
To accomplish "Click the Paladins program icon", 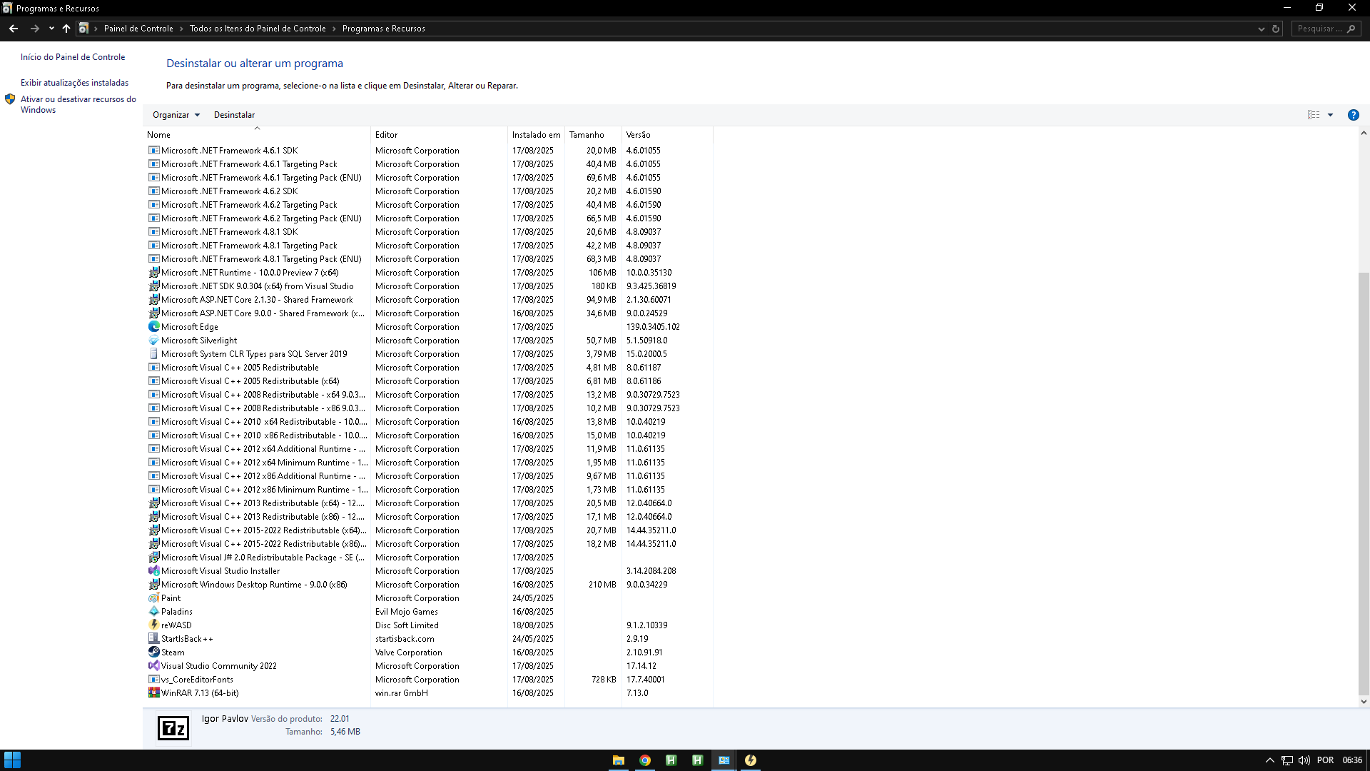I will 153,611.
